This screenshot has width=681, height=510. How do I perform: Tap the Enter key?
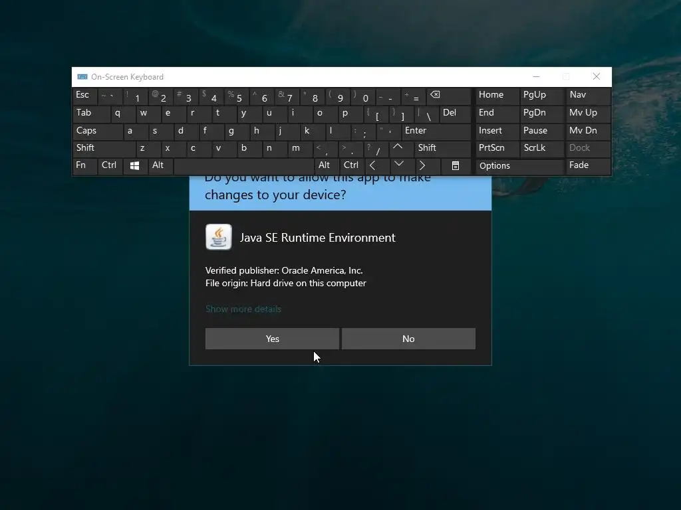click(x=436, y=131)
